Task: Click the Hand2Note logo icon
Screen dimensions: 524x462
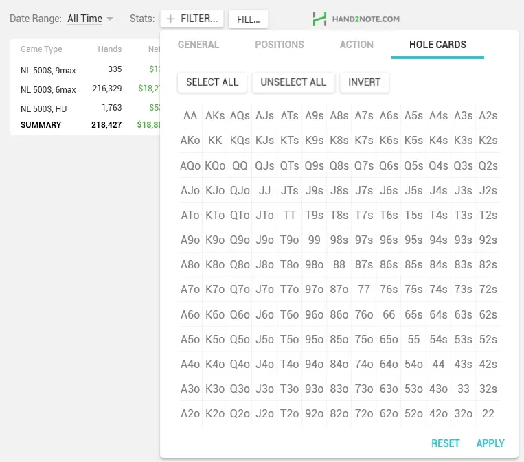Action: click(319, 19)
